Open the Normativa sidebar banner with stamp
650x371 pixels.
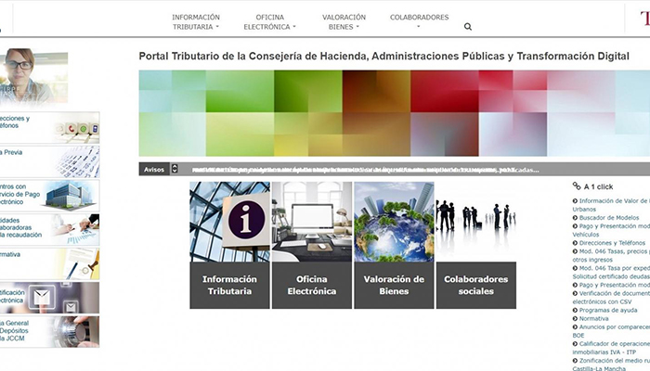click(x=49, y=263)
